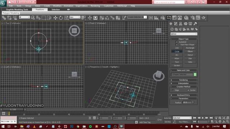Switch to the Freeform ribbon tab
Image resolution: width=230 pixels, height=129 pixels.
click(x=40, y=10)
